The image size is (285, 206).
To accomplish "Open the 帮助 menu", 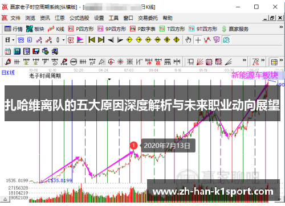I will click(x=168, y=18).
